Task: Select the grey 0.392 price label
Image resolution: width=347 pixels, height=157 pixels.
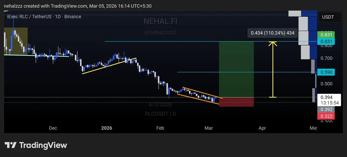Action: 326,109
